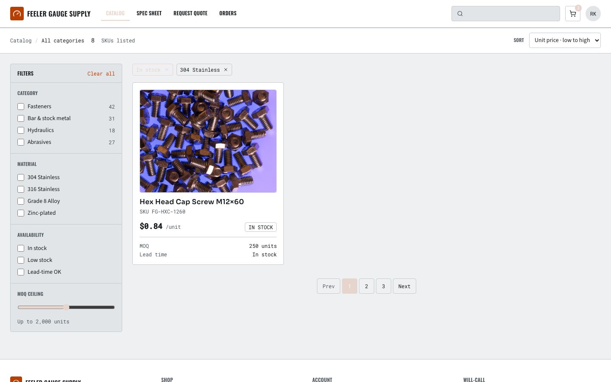
Task: Click the Next page button
Action: click(404, 286)
